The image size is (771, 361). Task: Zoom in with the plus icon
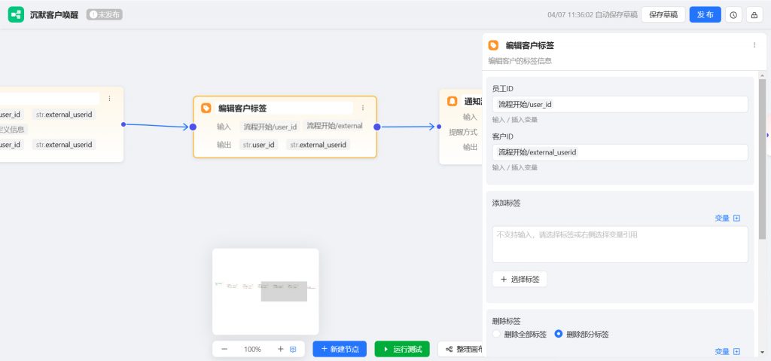tap(280, 349)
